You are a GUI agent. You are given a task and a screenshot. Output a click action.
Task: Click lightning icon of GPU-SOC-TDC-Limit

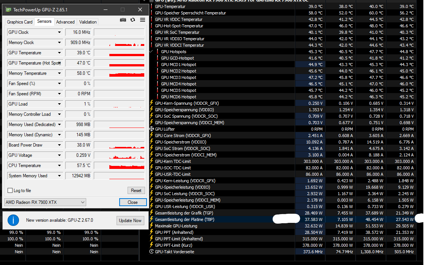tap(151, 168)
